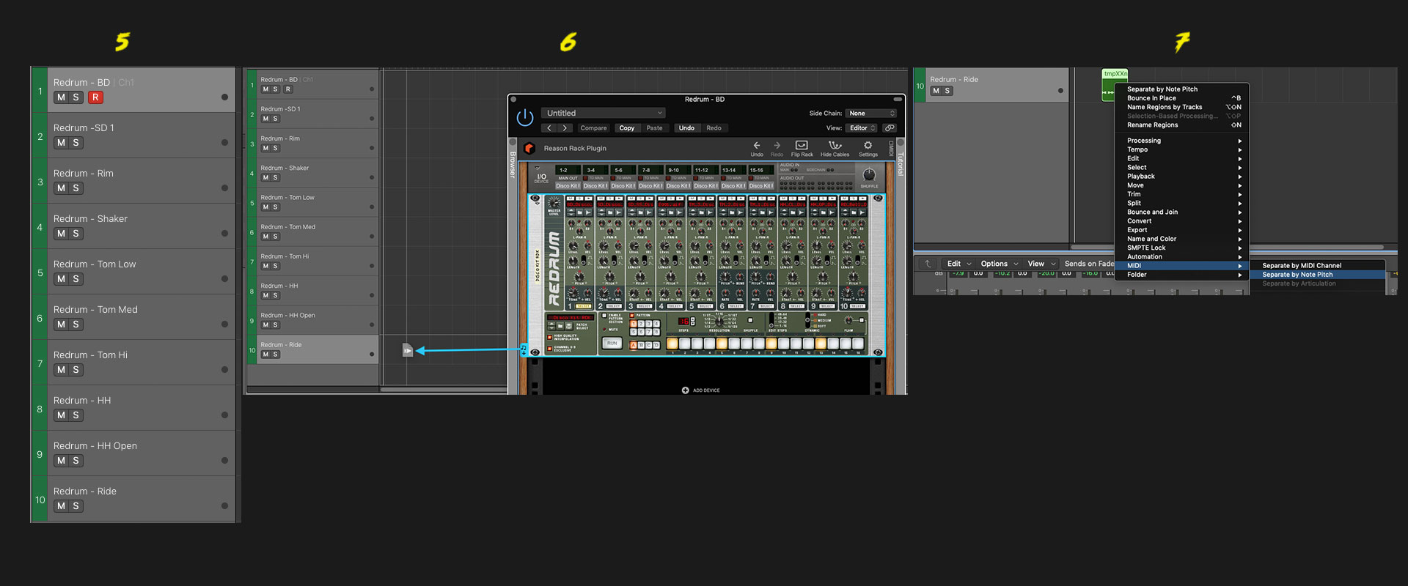This screenshot has width=1408, height=586.
Task: Click mixer up-arrow icon beside Edit
Action: [928, 264]
